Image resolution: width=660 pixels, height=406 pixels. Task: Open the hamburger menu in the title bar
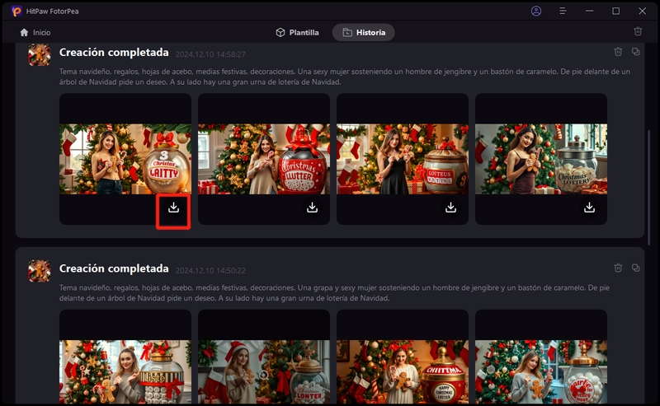pos(563,11)
